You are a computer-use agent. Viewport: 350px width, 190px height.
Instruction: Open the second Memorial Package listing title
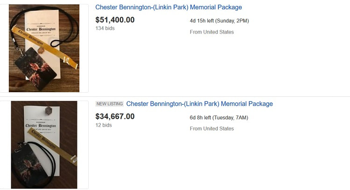[x=199, y=104]
